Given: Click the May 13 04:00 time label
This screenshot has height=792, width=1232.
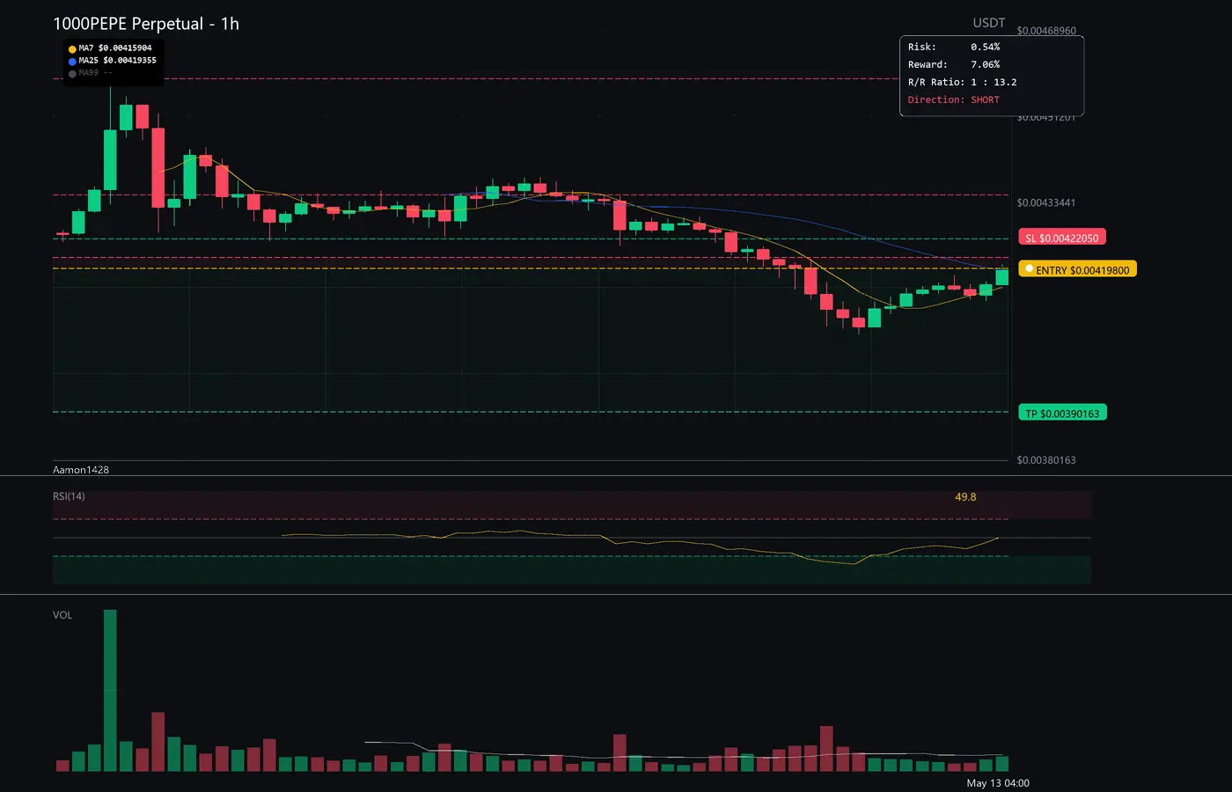Looking at the screenshot, I should tap(998, 783).
